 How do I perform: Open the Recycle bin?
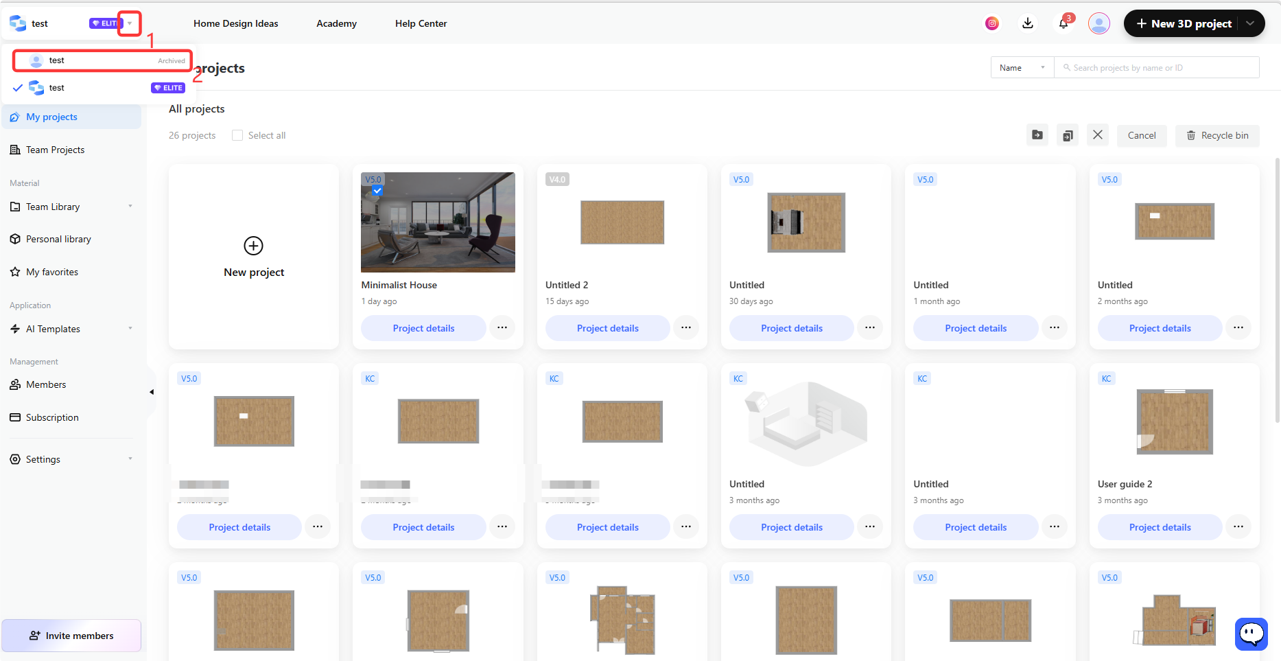[x=1217, y=135]
